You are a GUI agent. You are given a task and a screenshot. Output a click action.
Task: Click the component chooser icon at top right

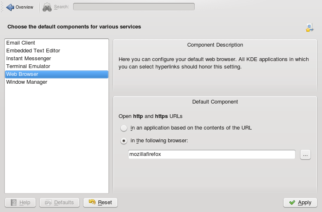click(x=310, y=28)
